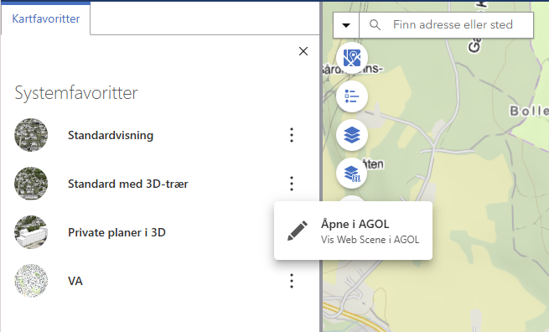Choose Åpne i AGOL menu entry
This screenshot has width=549, height=332.
click(353, 231)
